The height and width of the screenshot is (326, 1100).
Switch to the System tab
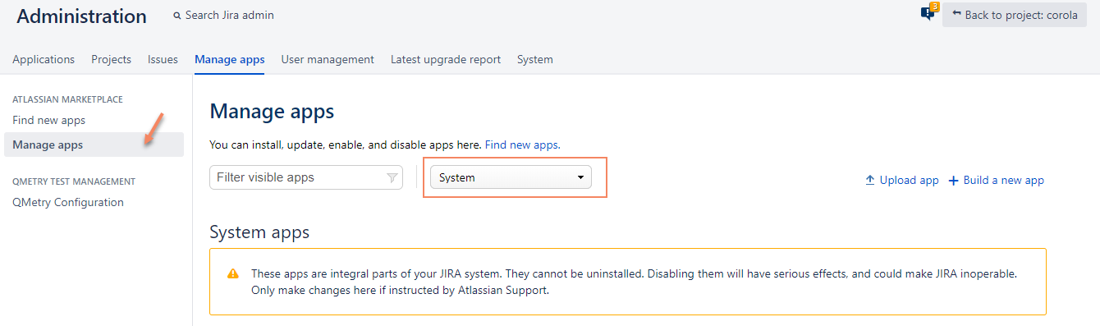[535, 59]
